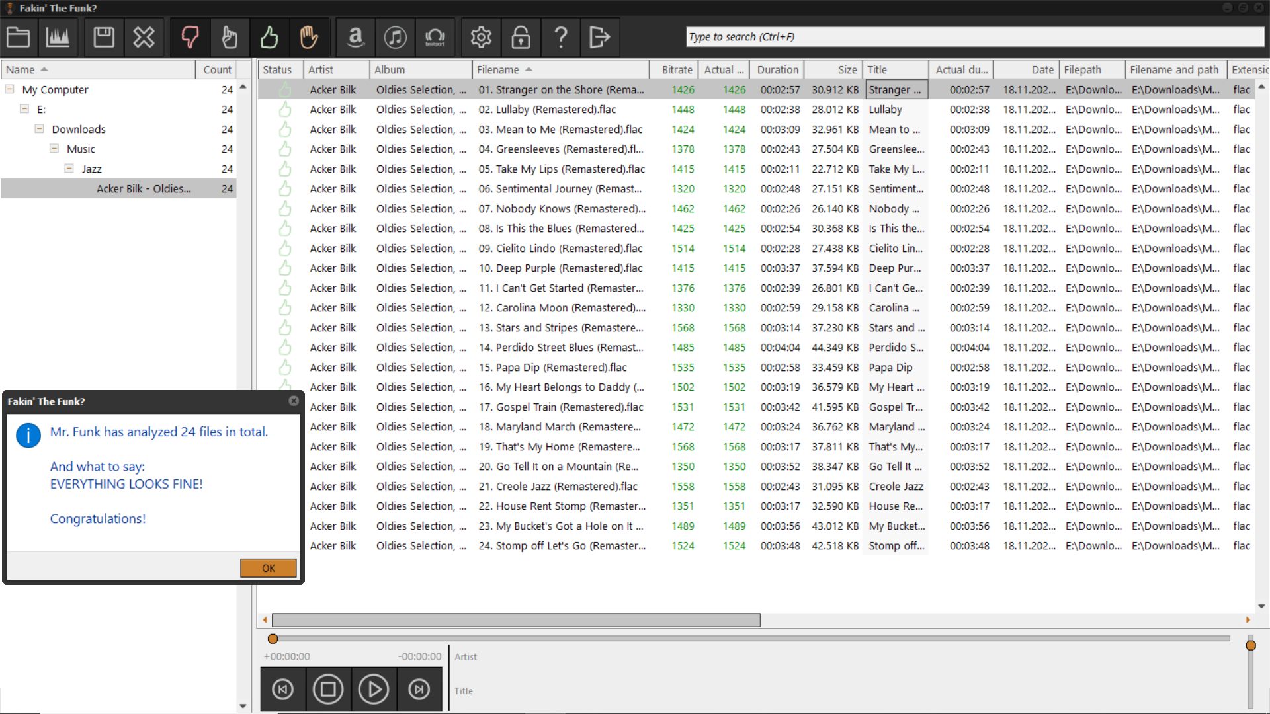This screenshot has width=1270, height=714.
Task: Focus the Type to search field
Action: pos(974,37)
